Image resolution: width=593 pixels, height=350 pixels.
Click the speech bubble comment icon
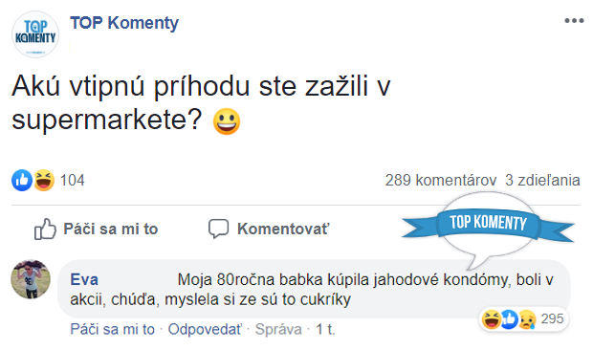click(219, 229)
